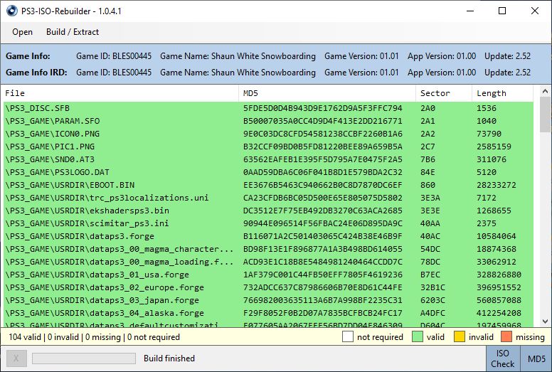Sort by the File column header
The image size is (552, 372).
click(121, 93)
